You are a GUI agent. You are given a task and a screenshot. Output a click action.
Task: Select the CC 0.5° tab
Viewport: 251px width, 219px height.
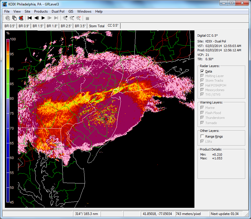click(113, 26)
